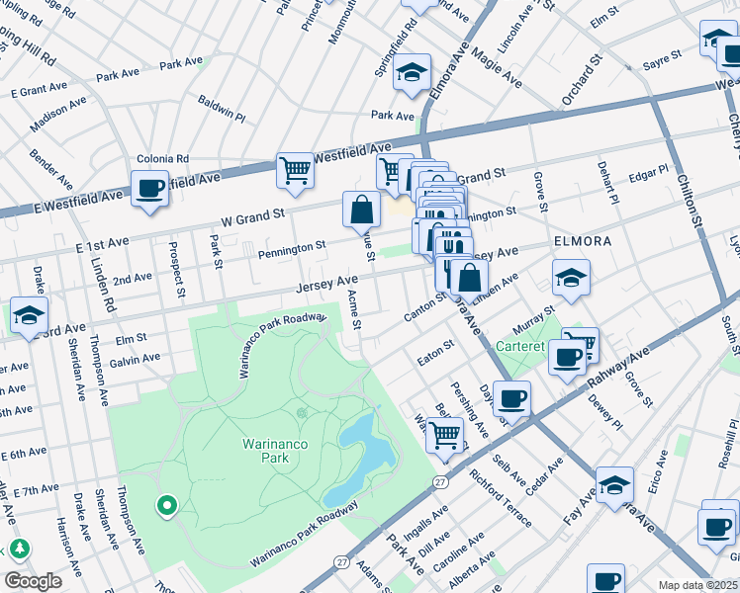Click the green pin marker in Warinanco Park
Viewport: 740px width, 593px height.
tap(167, 507)
